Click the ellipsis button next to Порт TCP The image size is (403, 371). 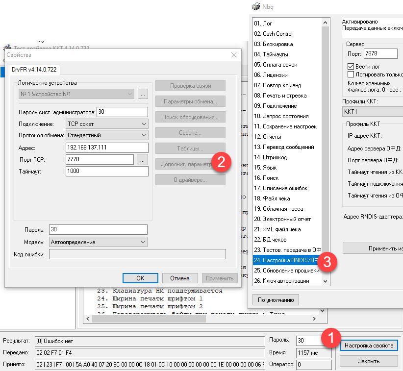(142, 160)
